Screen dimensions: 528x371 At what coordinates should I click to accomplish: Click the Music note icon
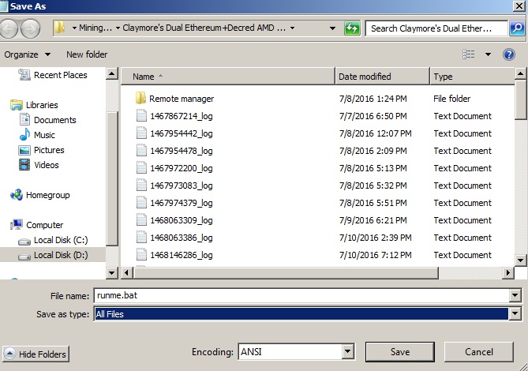click(x=24, y=135)
